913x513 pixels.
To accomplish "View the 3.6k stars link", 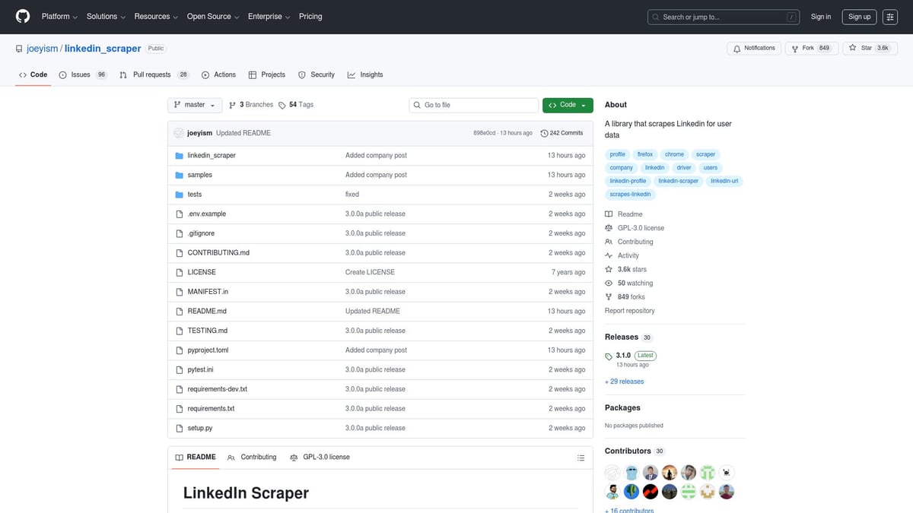I will click(626, 269).
